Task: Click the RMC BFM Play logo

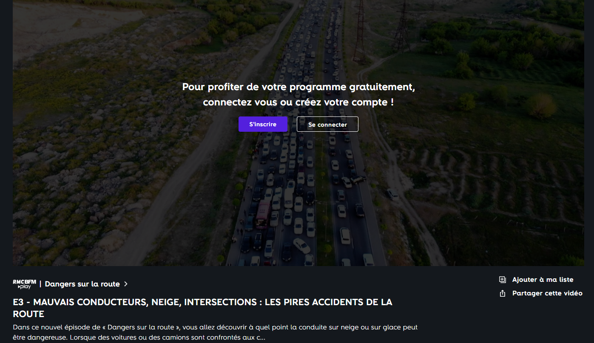Action: 25,284
